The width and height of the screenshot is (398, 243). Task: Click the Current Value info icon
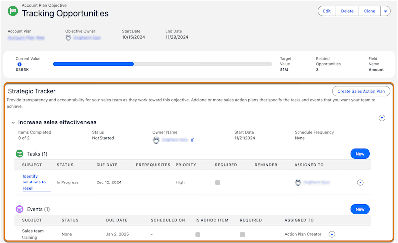[19, 64]
